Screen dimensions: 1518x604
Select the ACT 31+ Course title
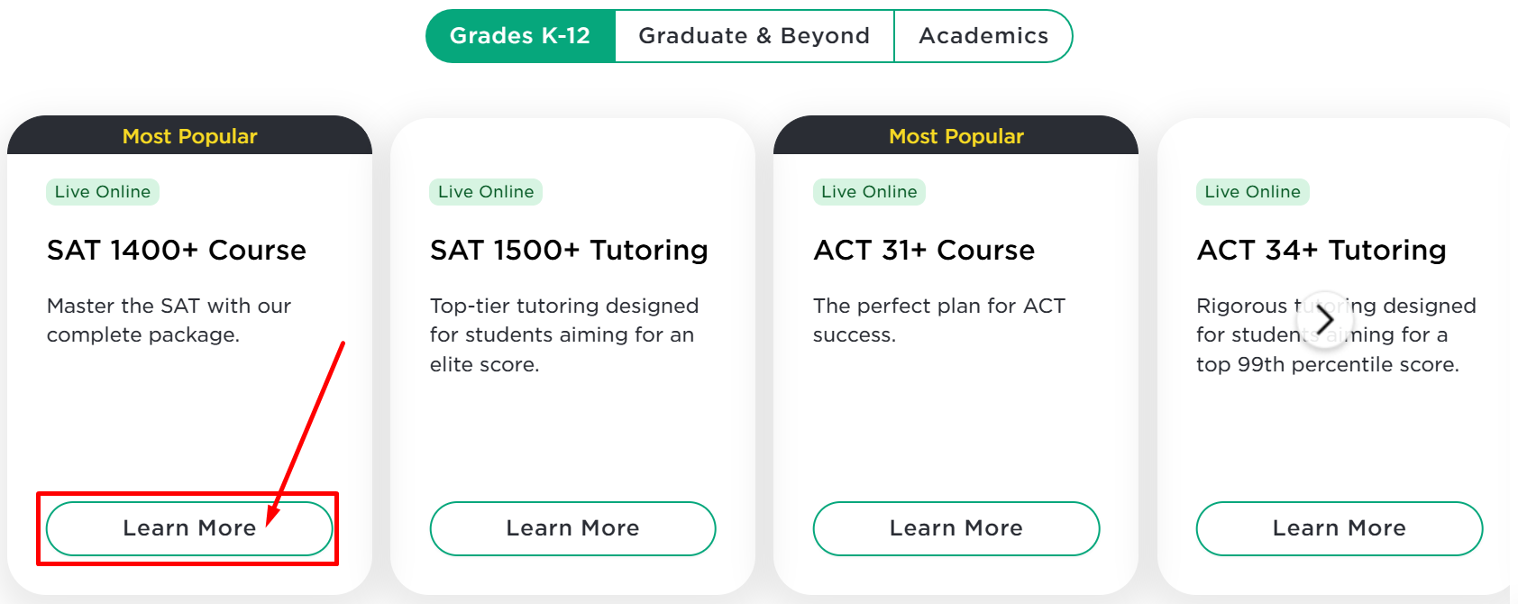pyautogui.click(x=924, y=250)
